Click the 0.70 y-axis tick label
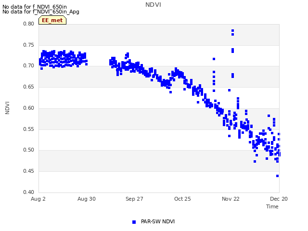The width and height of the screenshot is (308, 231). [29, 65]
